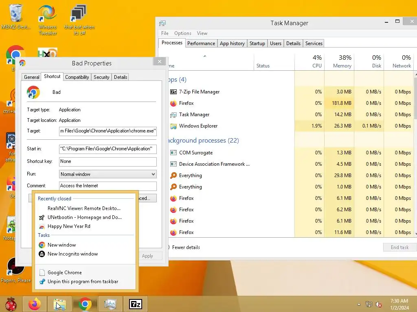The width and height of the screenshot is (417, 312).
Task: Click the partially hidden Advanced button
Action: pos(147,198)
